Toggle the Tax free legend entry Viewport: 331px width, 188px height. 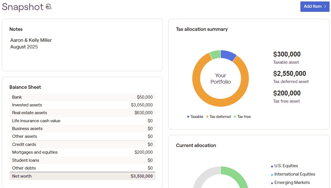click(242, 117)
